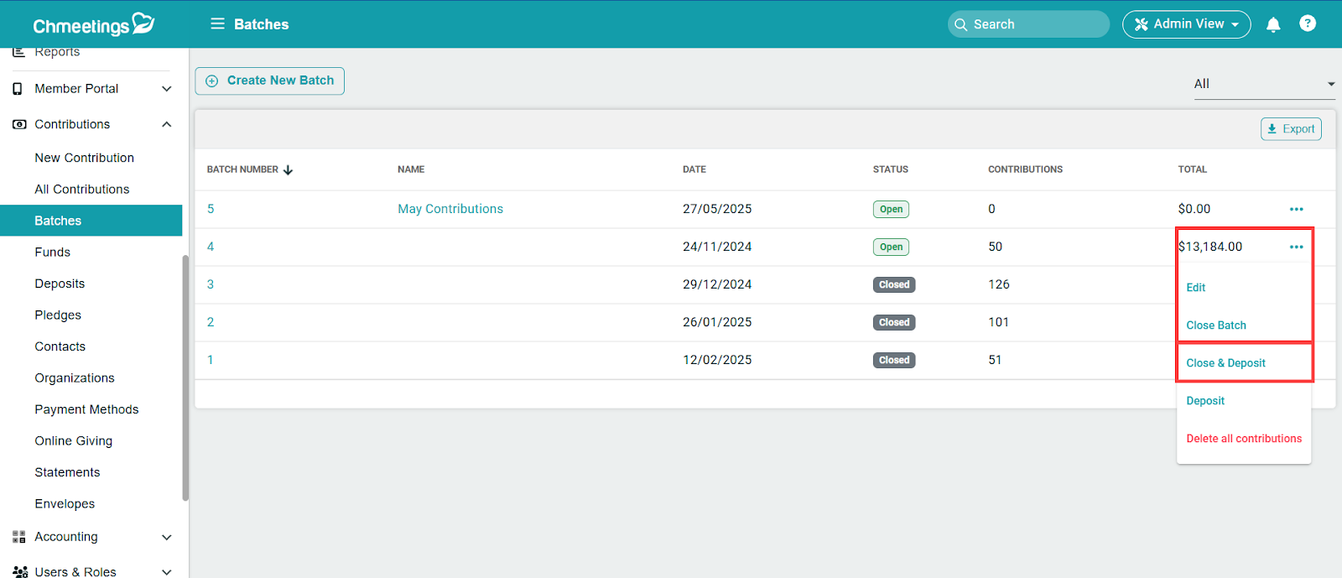
Task: Click the Create New Batch button
Action: pos(269,81)
